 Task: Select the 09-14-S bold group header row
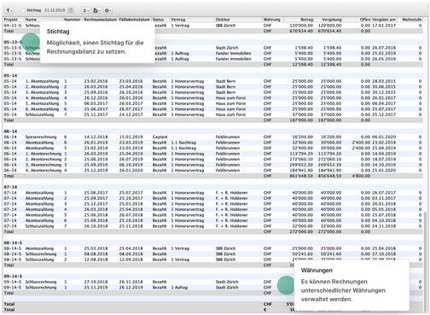pos(212,277)
